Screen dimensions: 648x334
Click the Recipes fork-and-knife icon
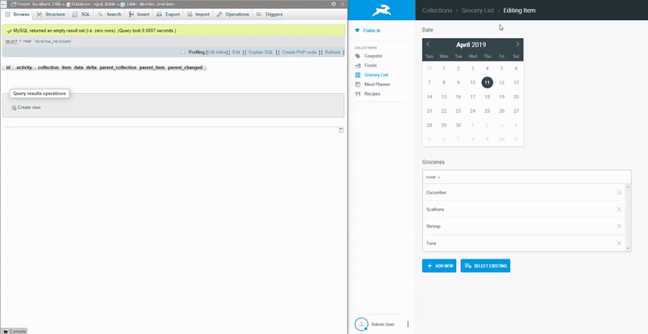pyautogui.click(x=357, y=94)
